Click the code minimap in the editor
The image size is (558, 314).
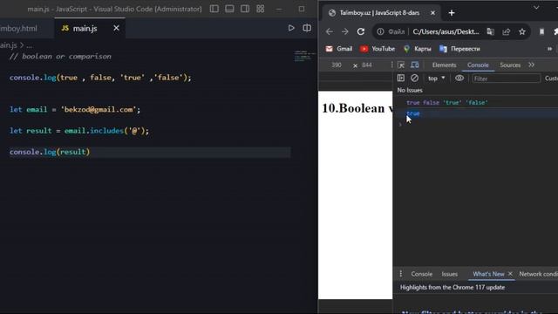[x=304, y=56]
